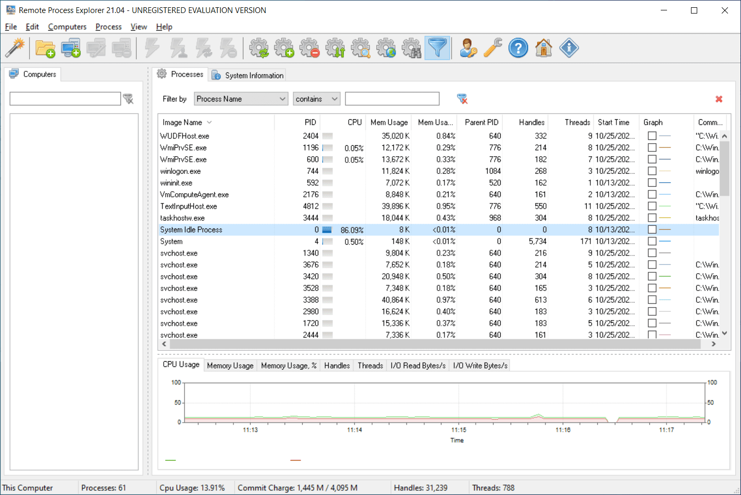Image resolution: width=741 pixels, height=495 pixels.
Task: Switch to Memory Usage, % graph tab
Action: 289,365
